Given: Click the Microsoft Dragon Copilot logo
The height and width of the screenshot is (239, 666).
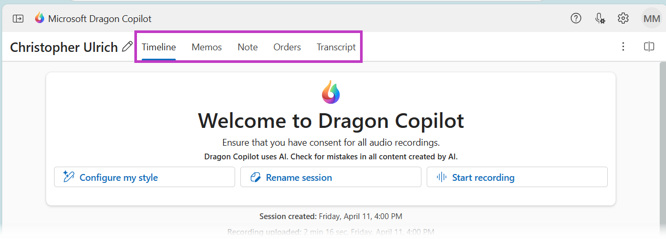Looking at the screenshot, I should click(x=40, y=18).
